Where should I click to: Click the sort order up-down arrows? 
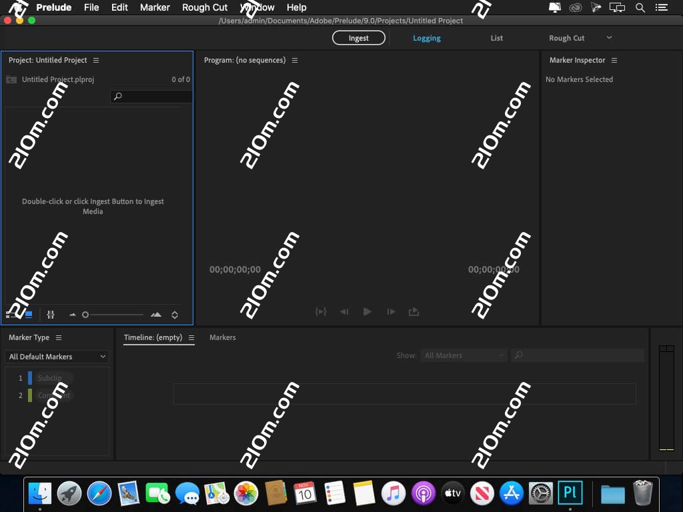[x=175, y=315]
